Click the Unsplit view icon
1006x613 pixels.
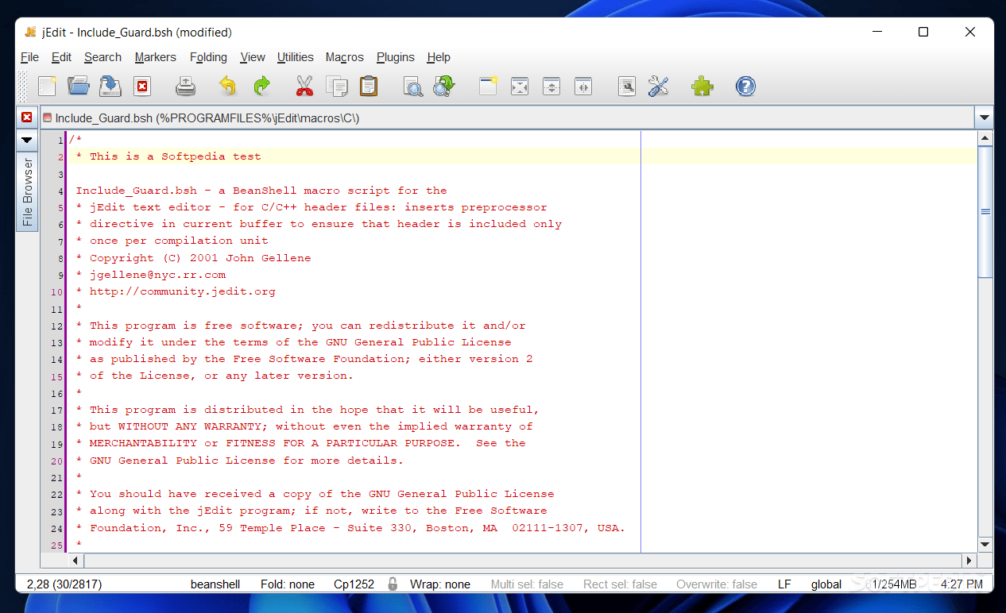tap(519, 86)
